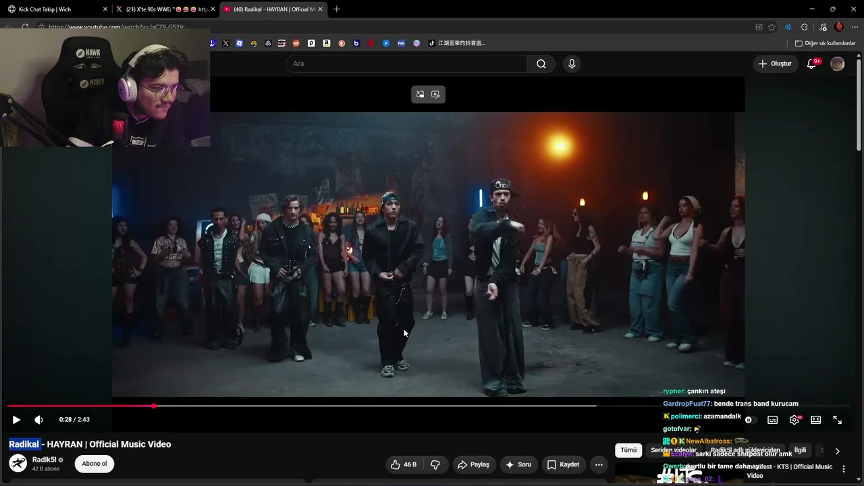The width and height of the screenshot is (864, 486).
Task: Dislike the video with thumbs down
Action: pyautogui.click(x=435, y=464)
